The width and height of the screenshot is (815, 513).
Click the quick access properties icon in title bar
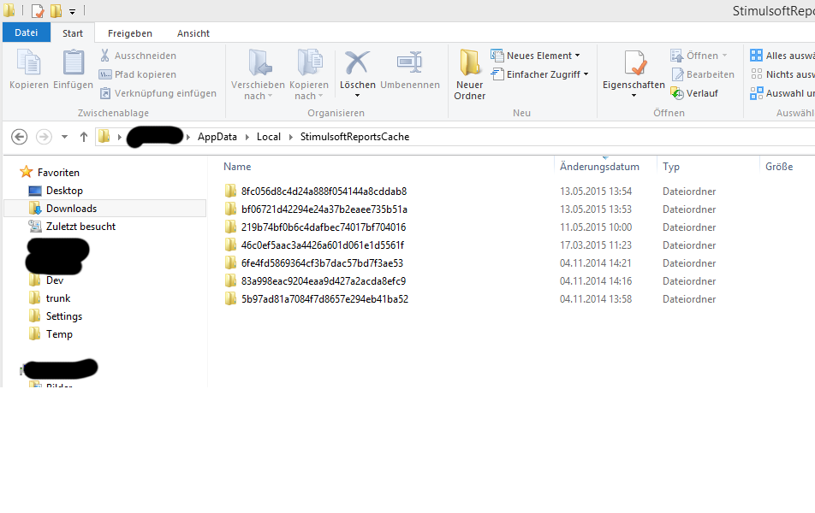click(x=38, y=10)
